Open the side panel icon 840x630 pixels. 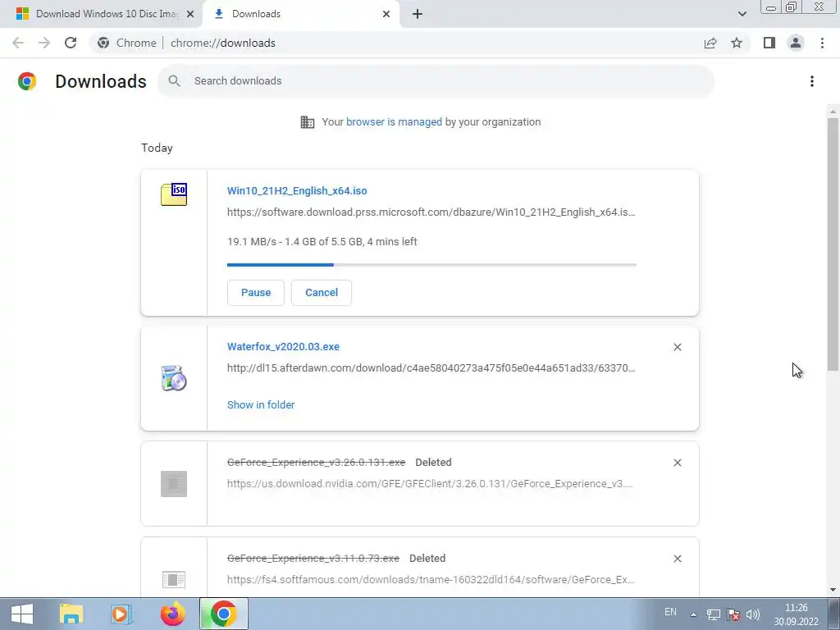pos(769,43)
